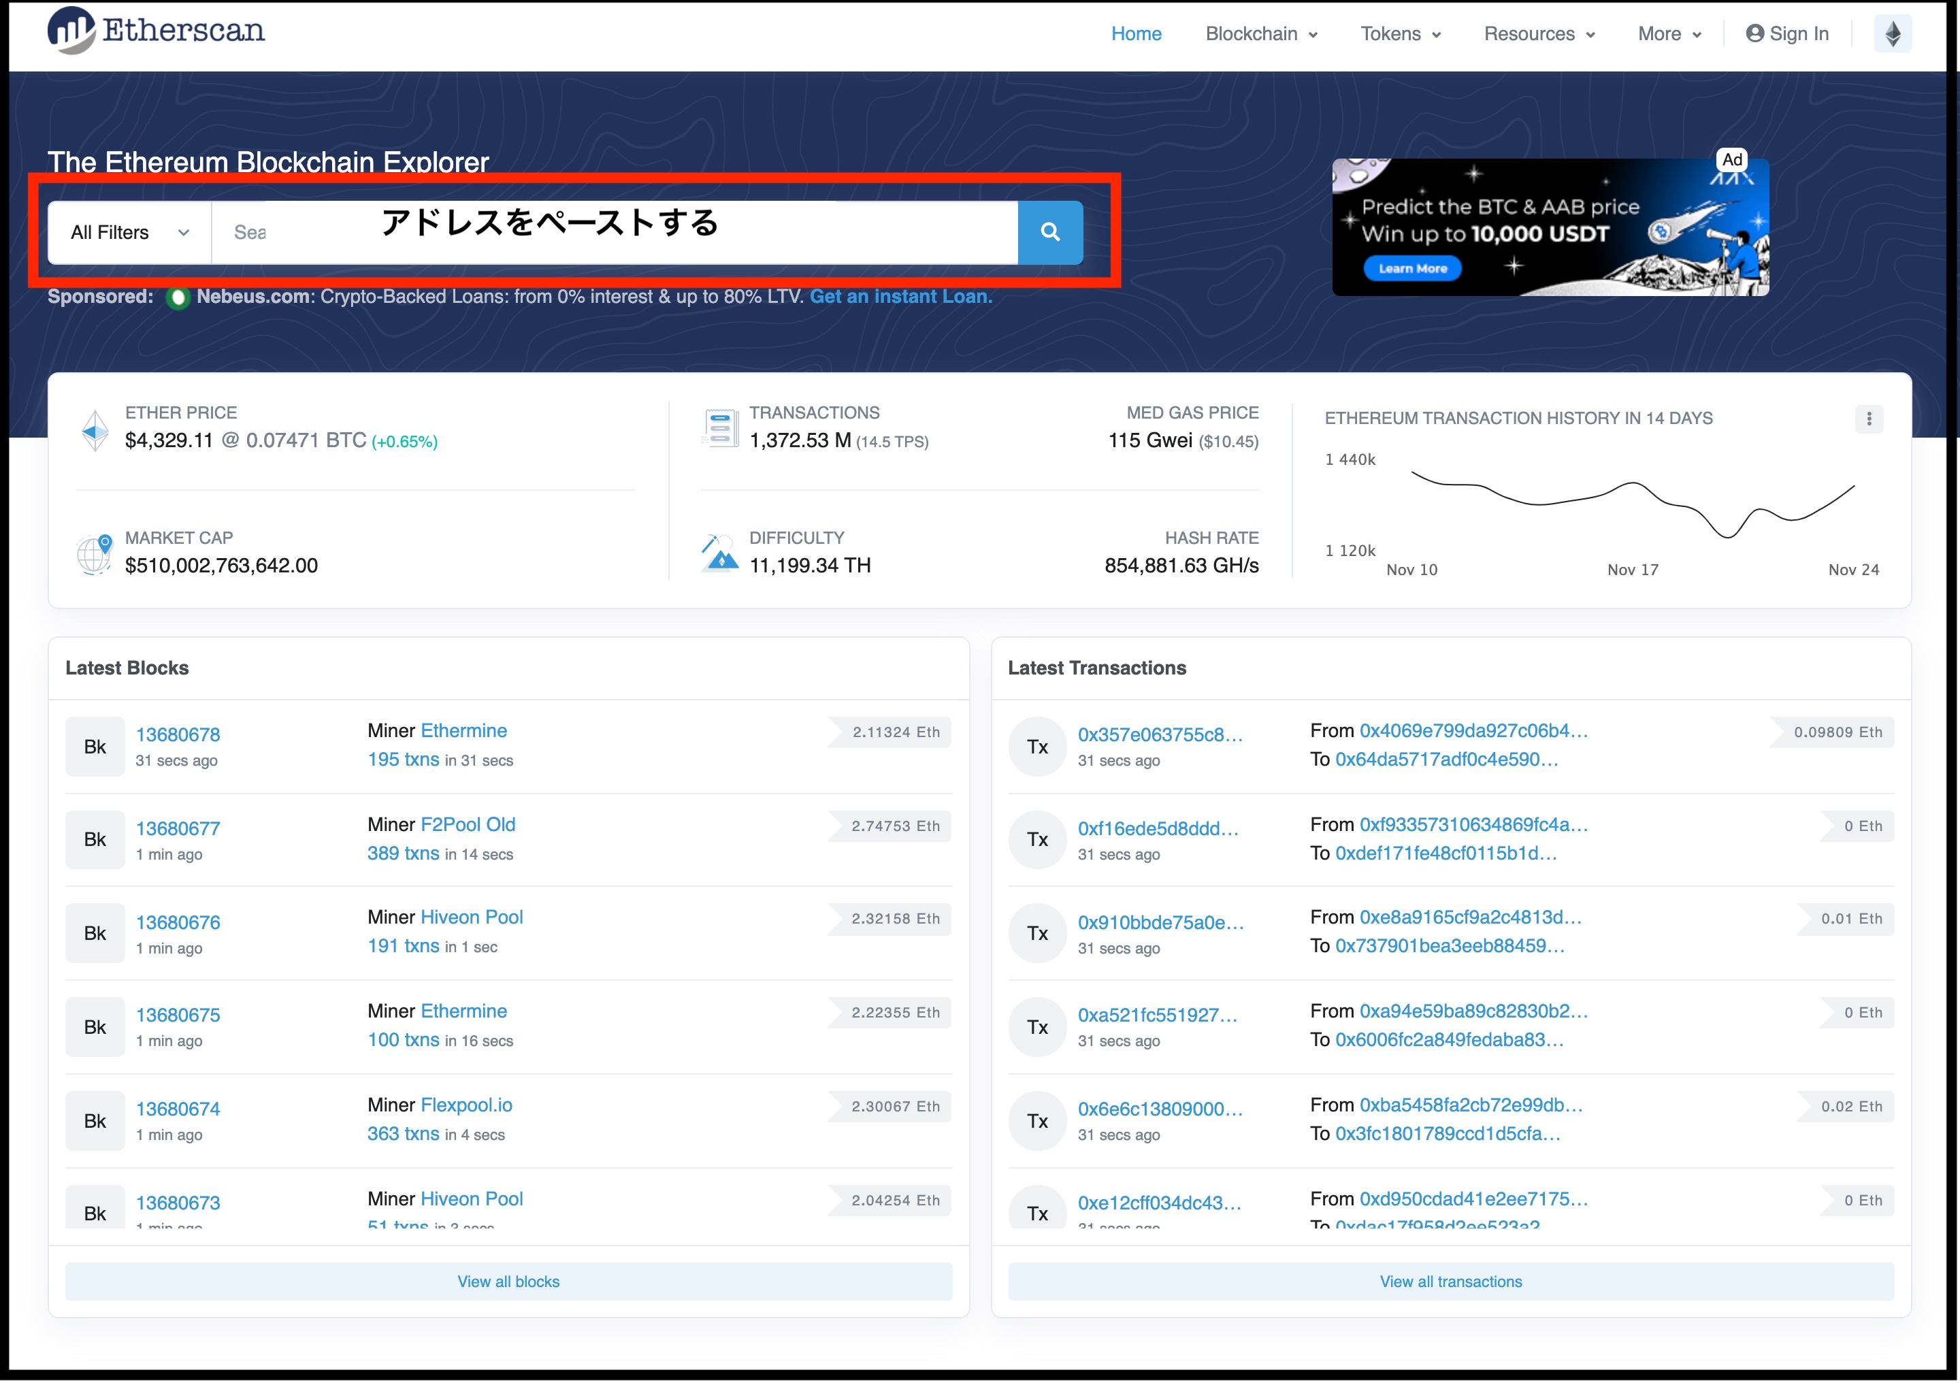Viewport: 1960px width, 1383px height.
Task: Expand the Resources menu
Action: [x=1539, y=34]
